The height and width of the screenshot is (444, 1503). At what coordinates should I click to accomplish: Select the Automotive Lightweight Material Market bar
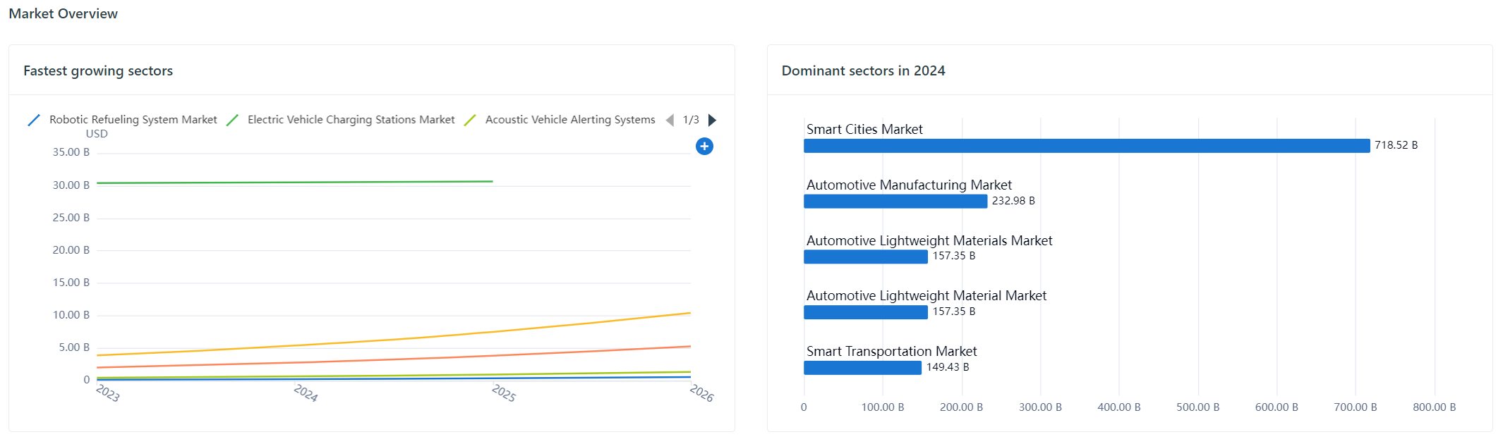tap(865, 312)
